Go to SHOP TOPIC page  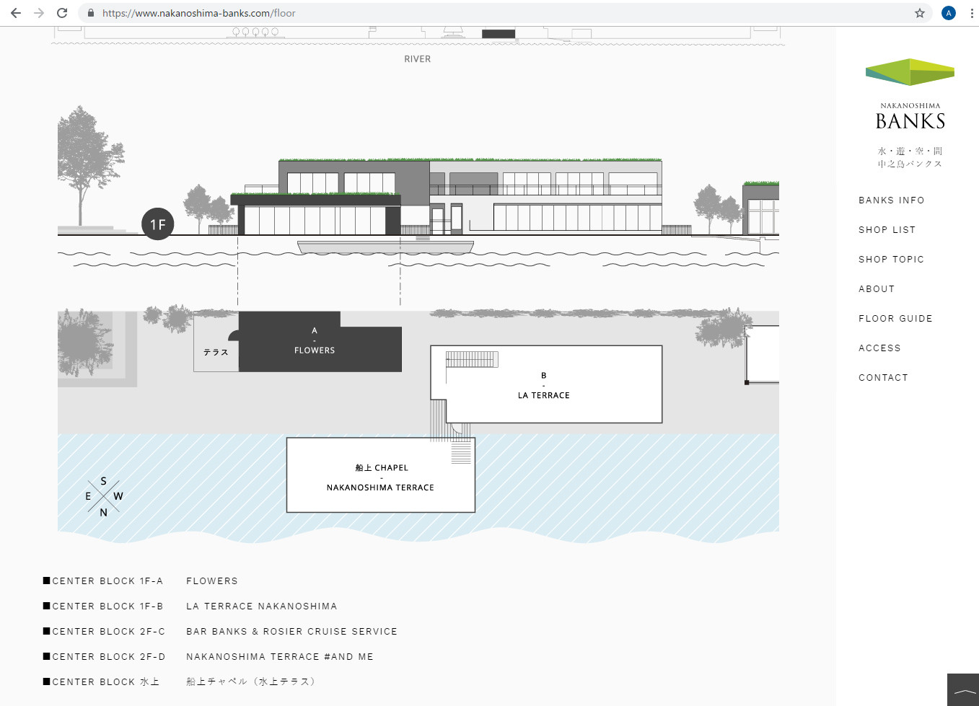click(x=891, y=260)
